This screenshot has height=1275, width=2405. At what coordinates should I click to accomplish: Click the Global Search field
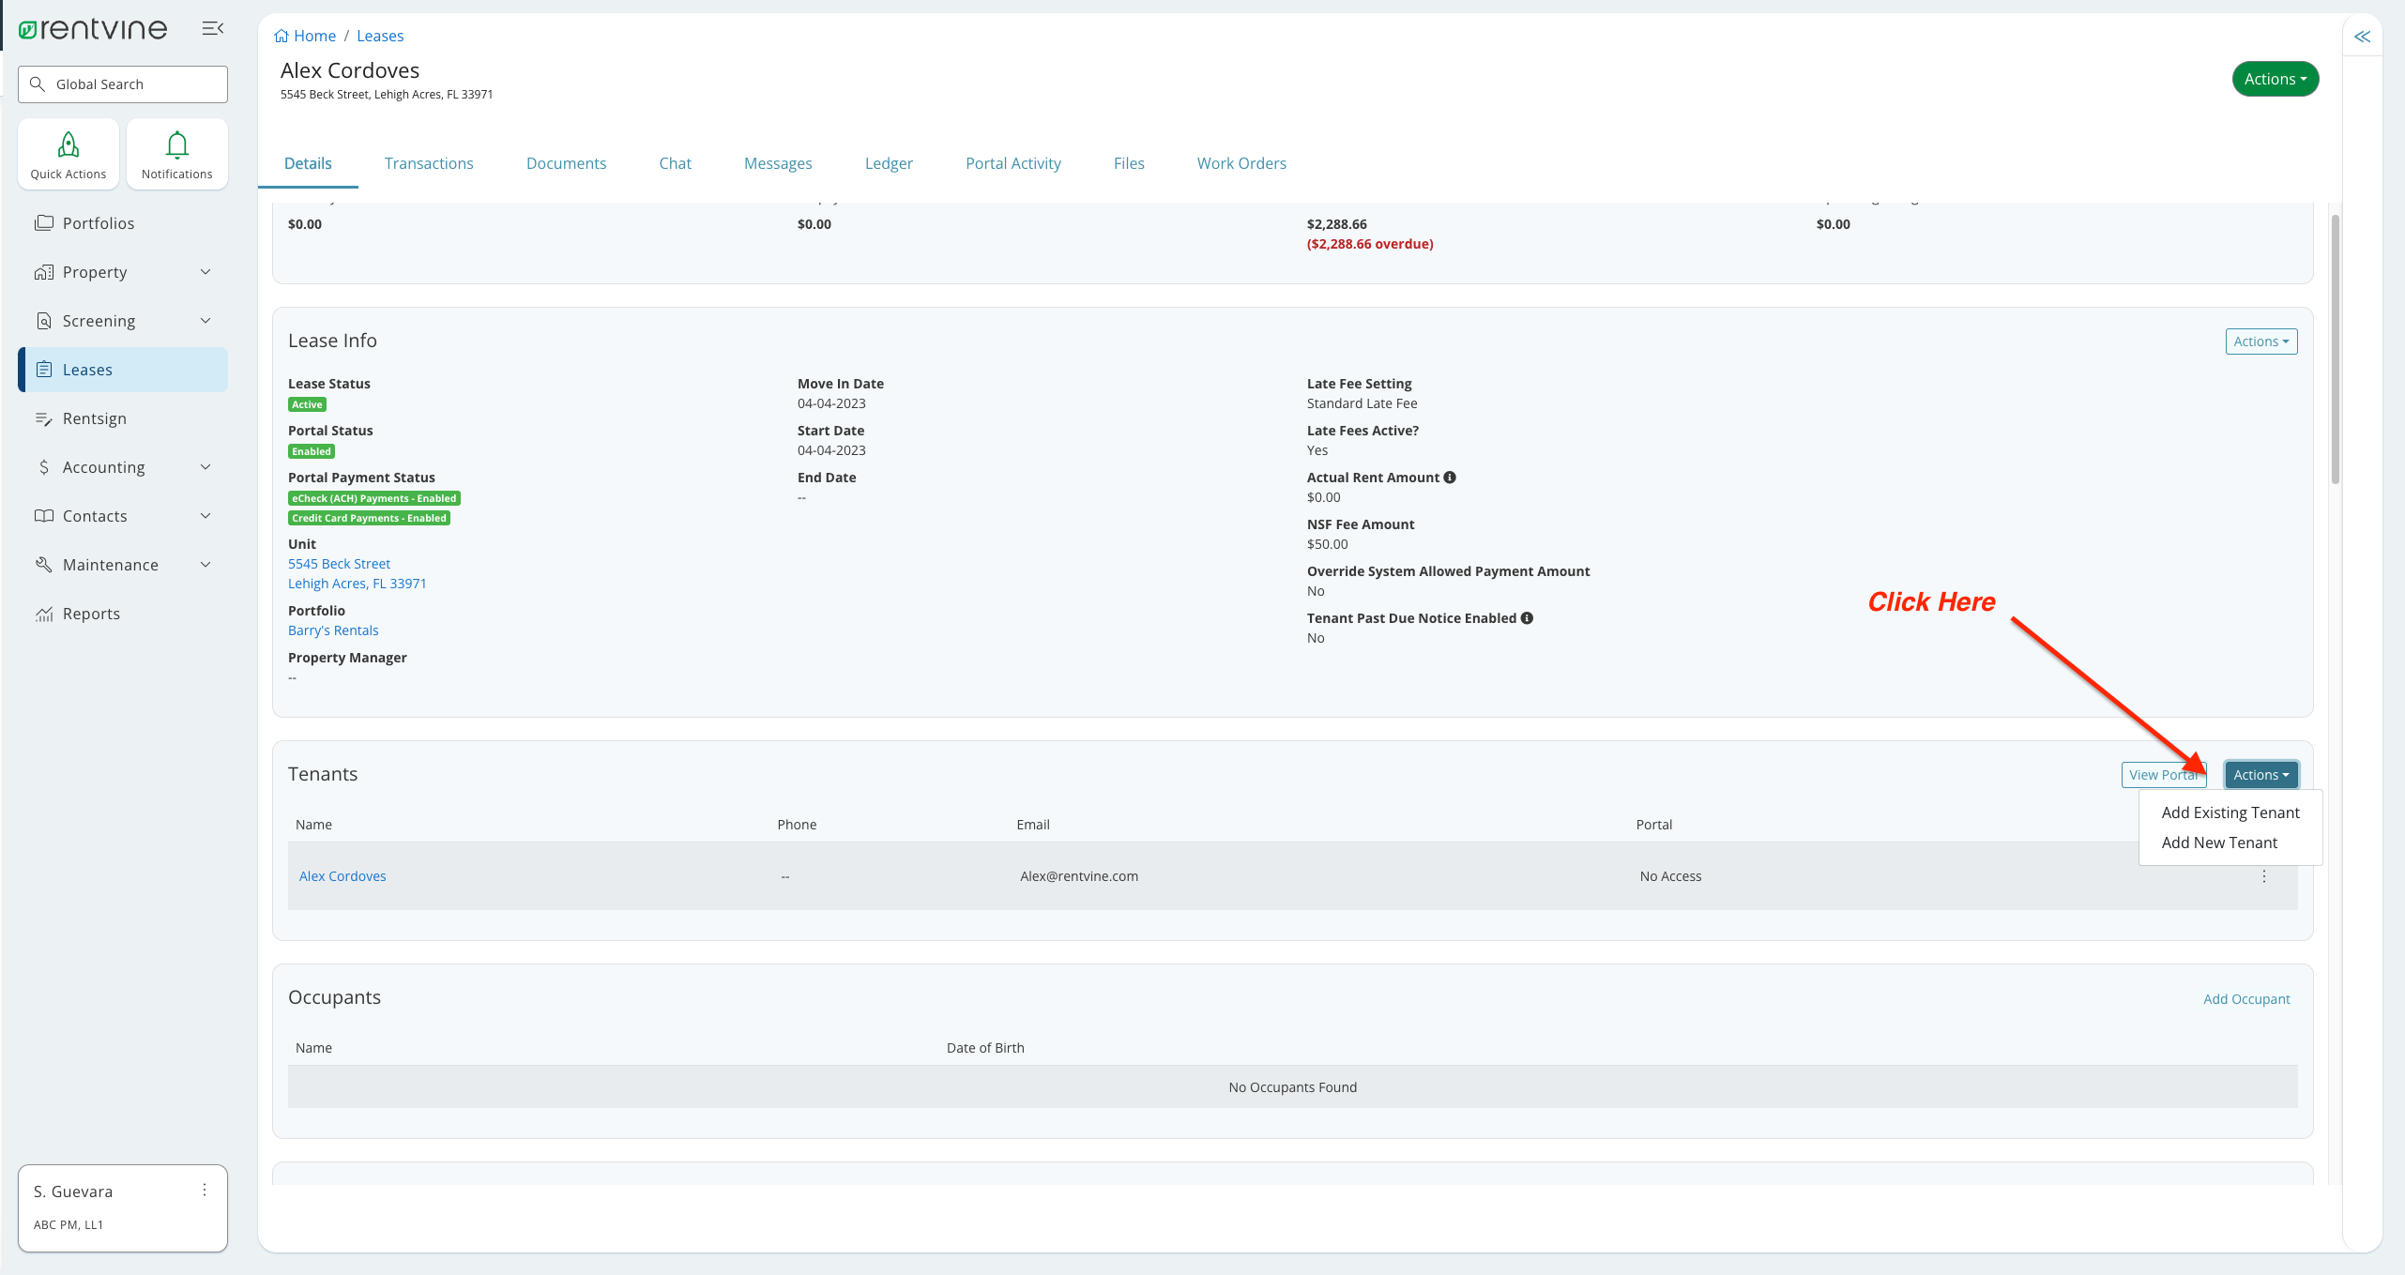122,83
